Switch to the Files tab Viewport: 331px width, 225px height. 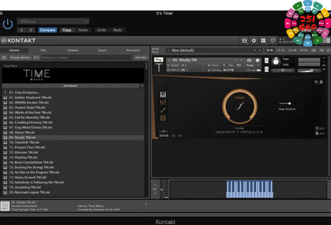43,50
